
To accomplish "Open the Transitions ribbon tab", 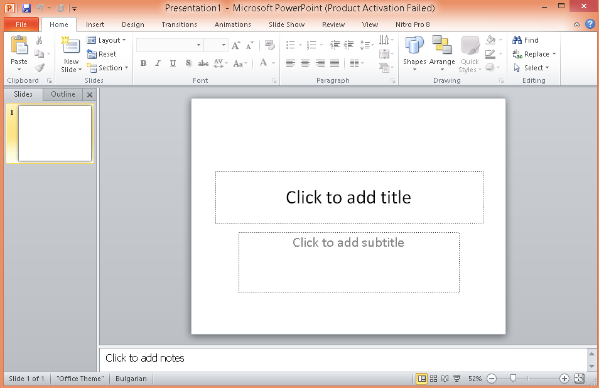I will point(179,24).
